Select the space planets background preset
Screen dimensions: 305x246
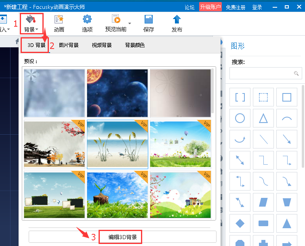[x=117, y=93]
